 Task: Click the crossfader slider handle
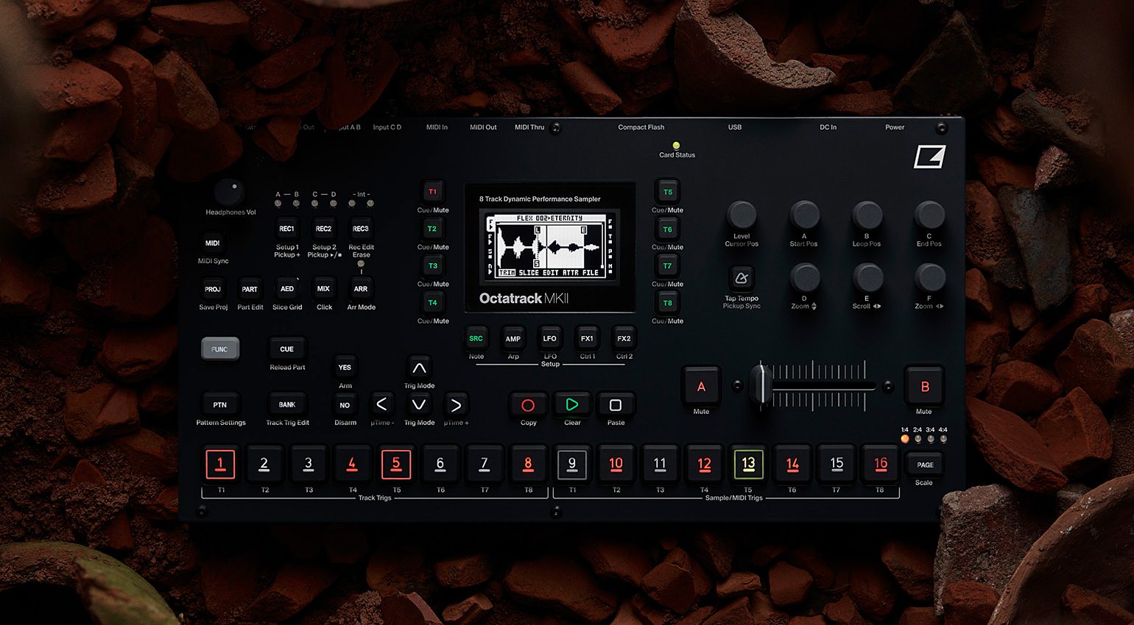point(761,385)
